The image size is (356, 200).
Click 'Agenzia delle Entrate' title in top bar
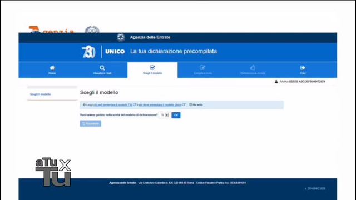click(150, 37)
